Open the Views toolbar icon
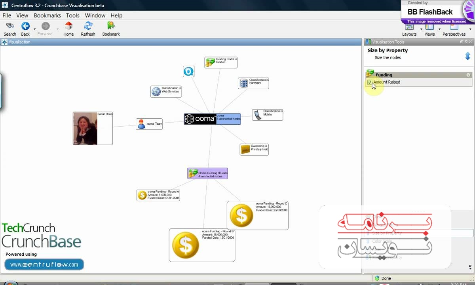This screenshot has height=285, width=475. 429,27
